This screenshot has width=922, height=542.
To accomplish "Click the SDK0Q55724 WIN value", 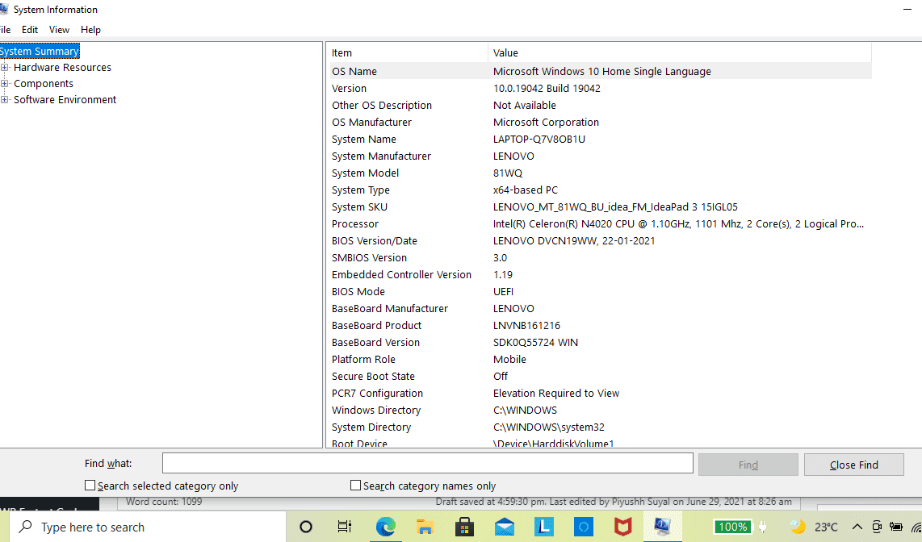I will click(x=535, y=343).
